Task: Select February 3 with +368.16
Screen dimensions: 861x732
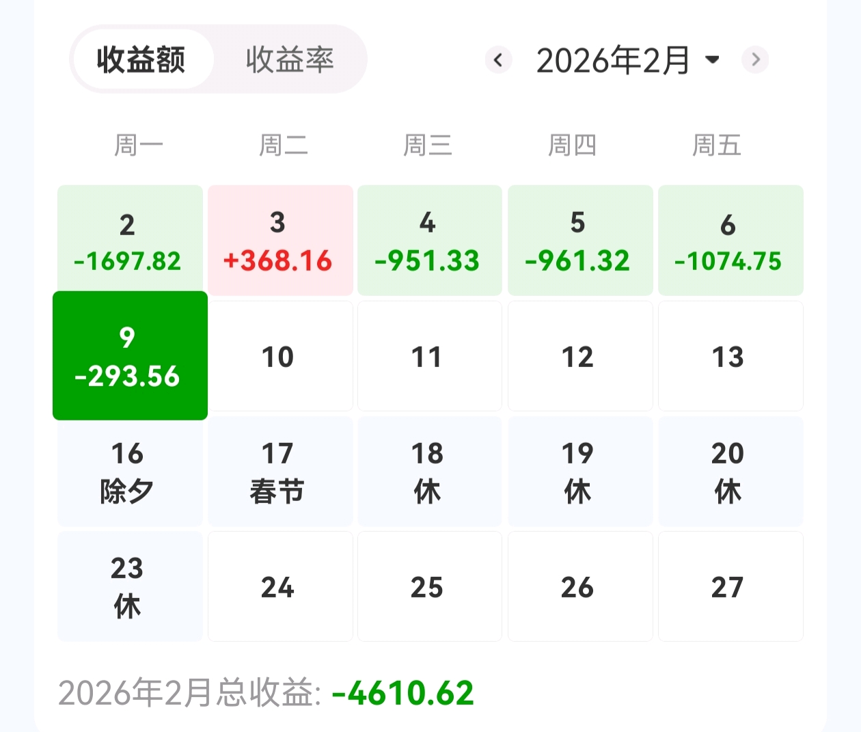Action: [x=280, y=240]
